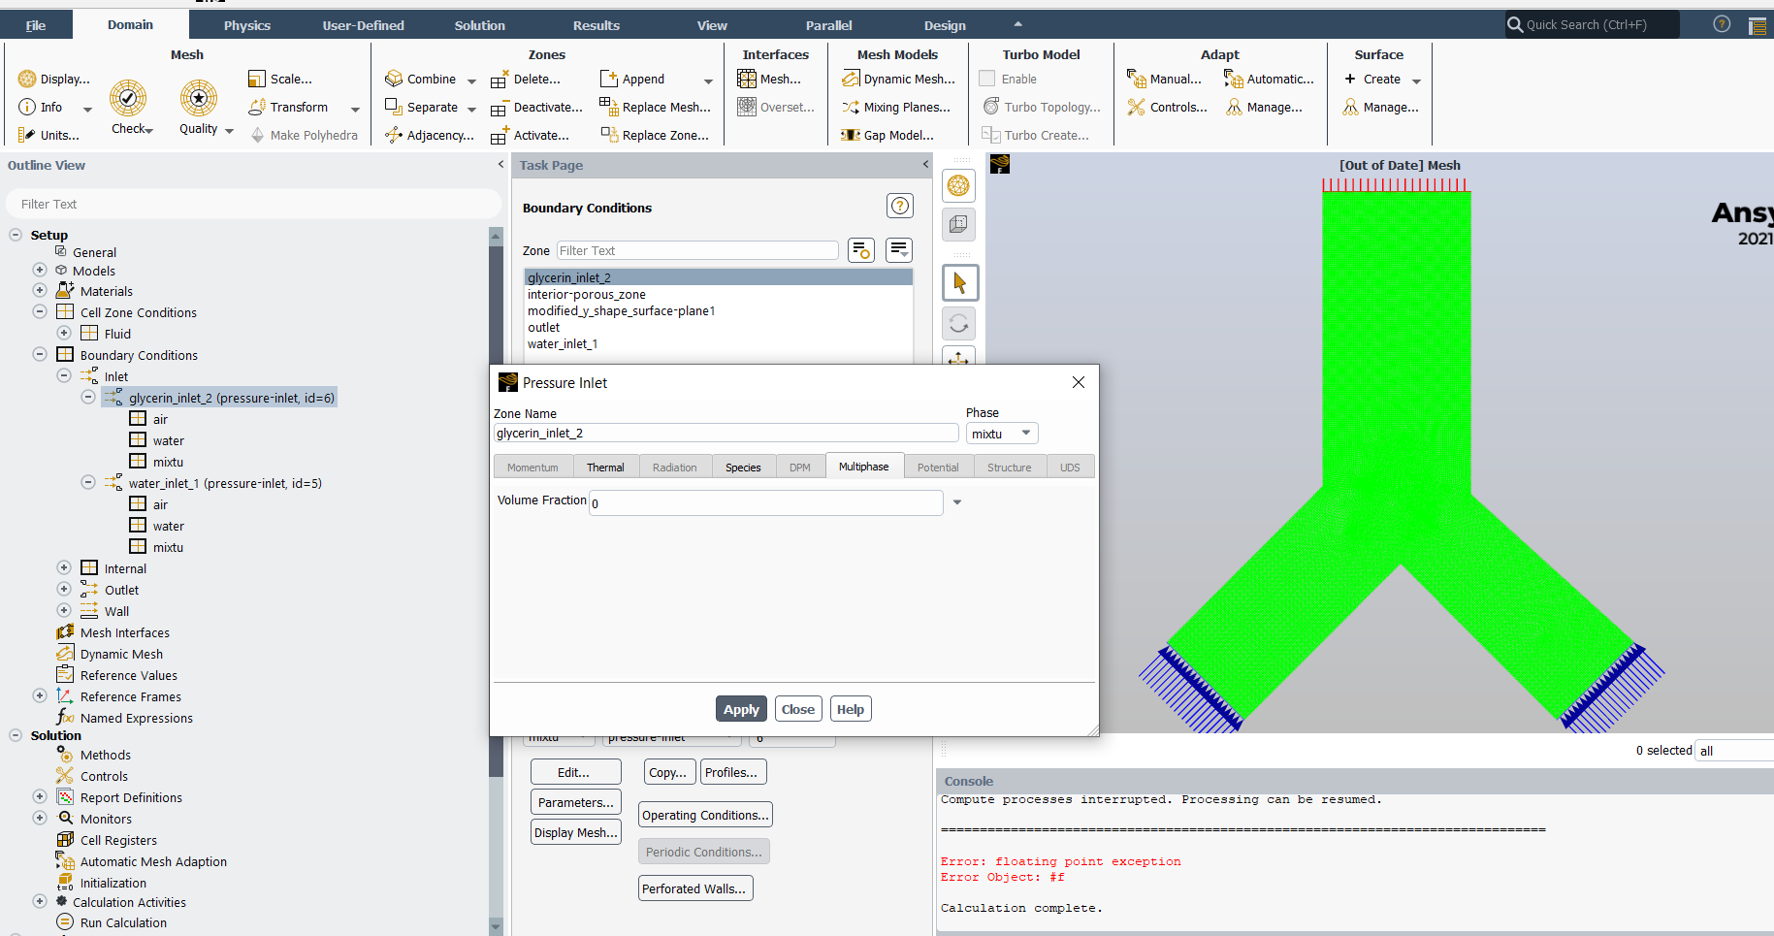Open Automatic adapt tool
This screenshot has height=936, width=1774.
pyautogui.click(x=1269, y=80)
